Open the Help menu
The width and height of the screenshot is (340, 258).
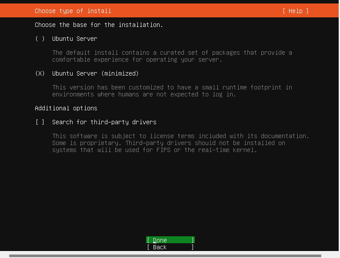(296, 11)
